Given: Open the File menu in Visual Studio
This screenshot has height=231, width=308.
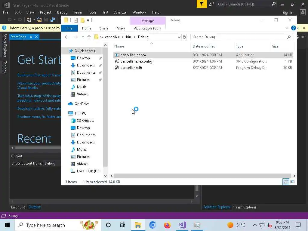Looking at the screenshot, I should pos(6,12).
